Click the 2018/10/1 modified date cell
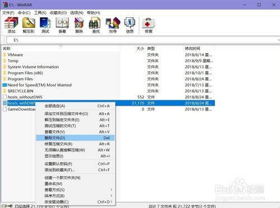Image resolution: width=280 pixels, height=208 pixels. coord(198,73)
